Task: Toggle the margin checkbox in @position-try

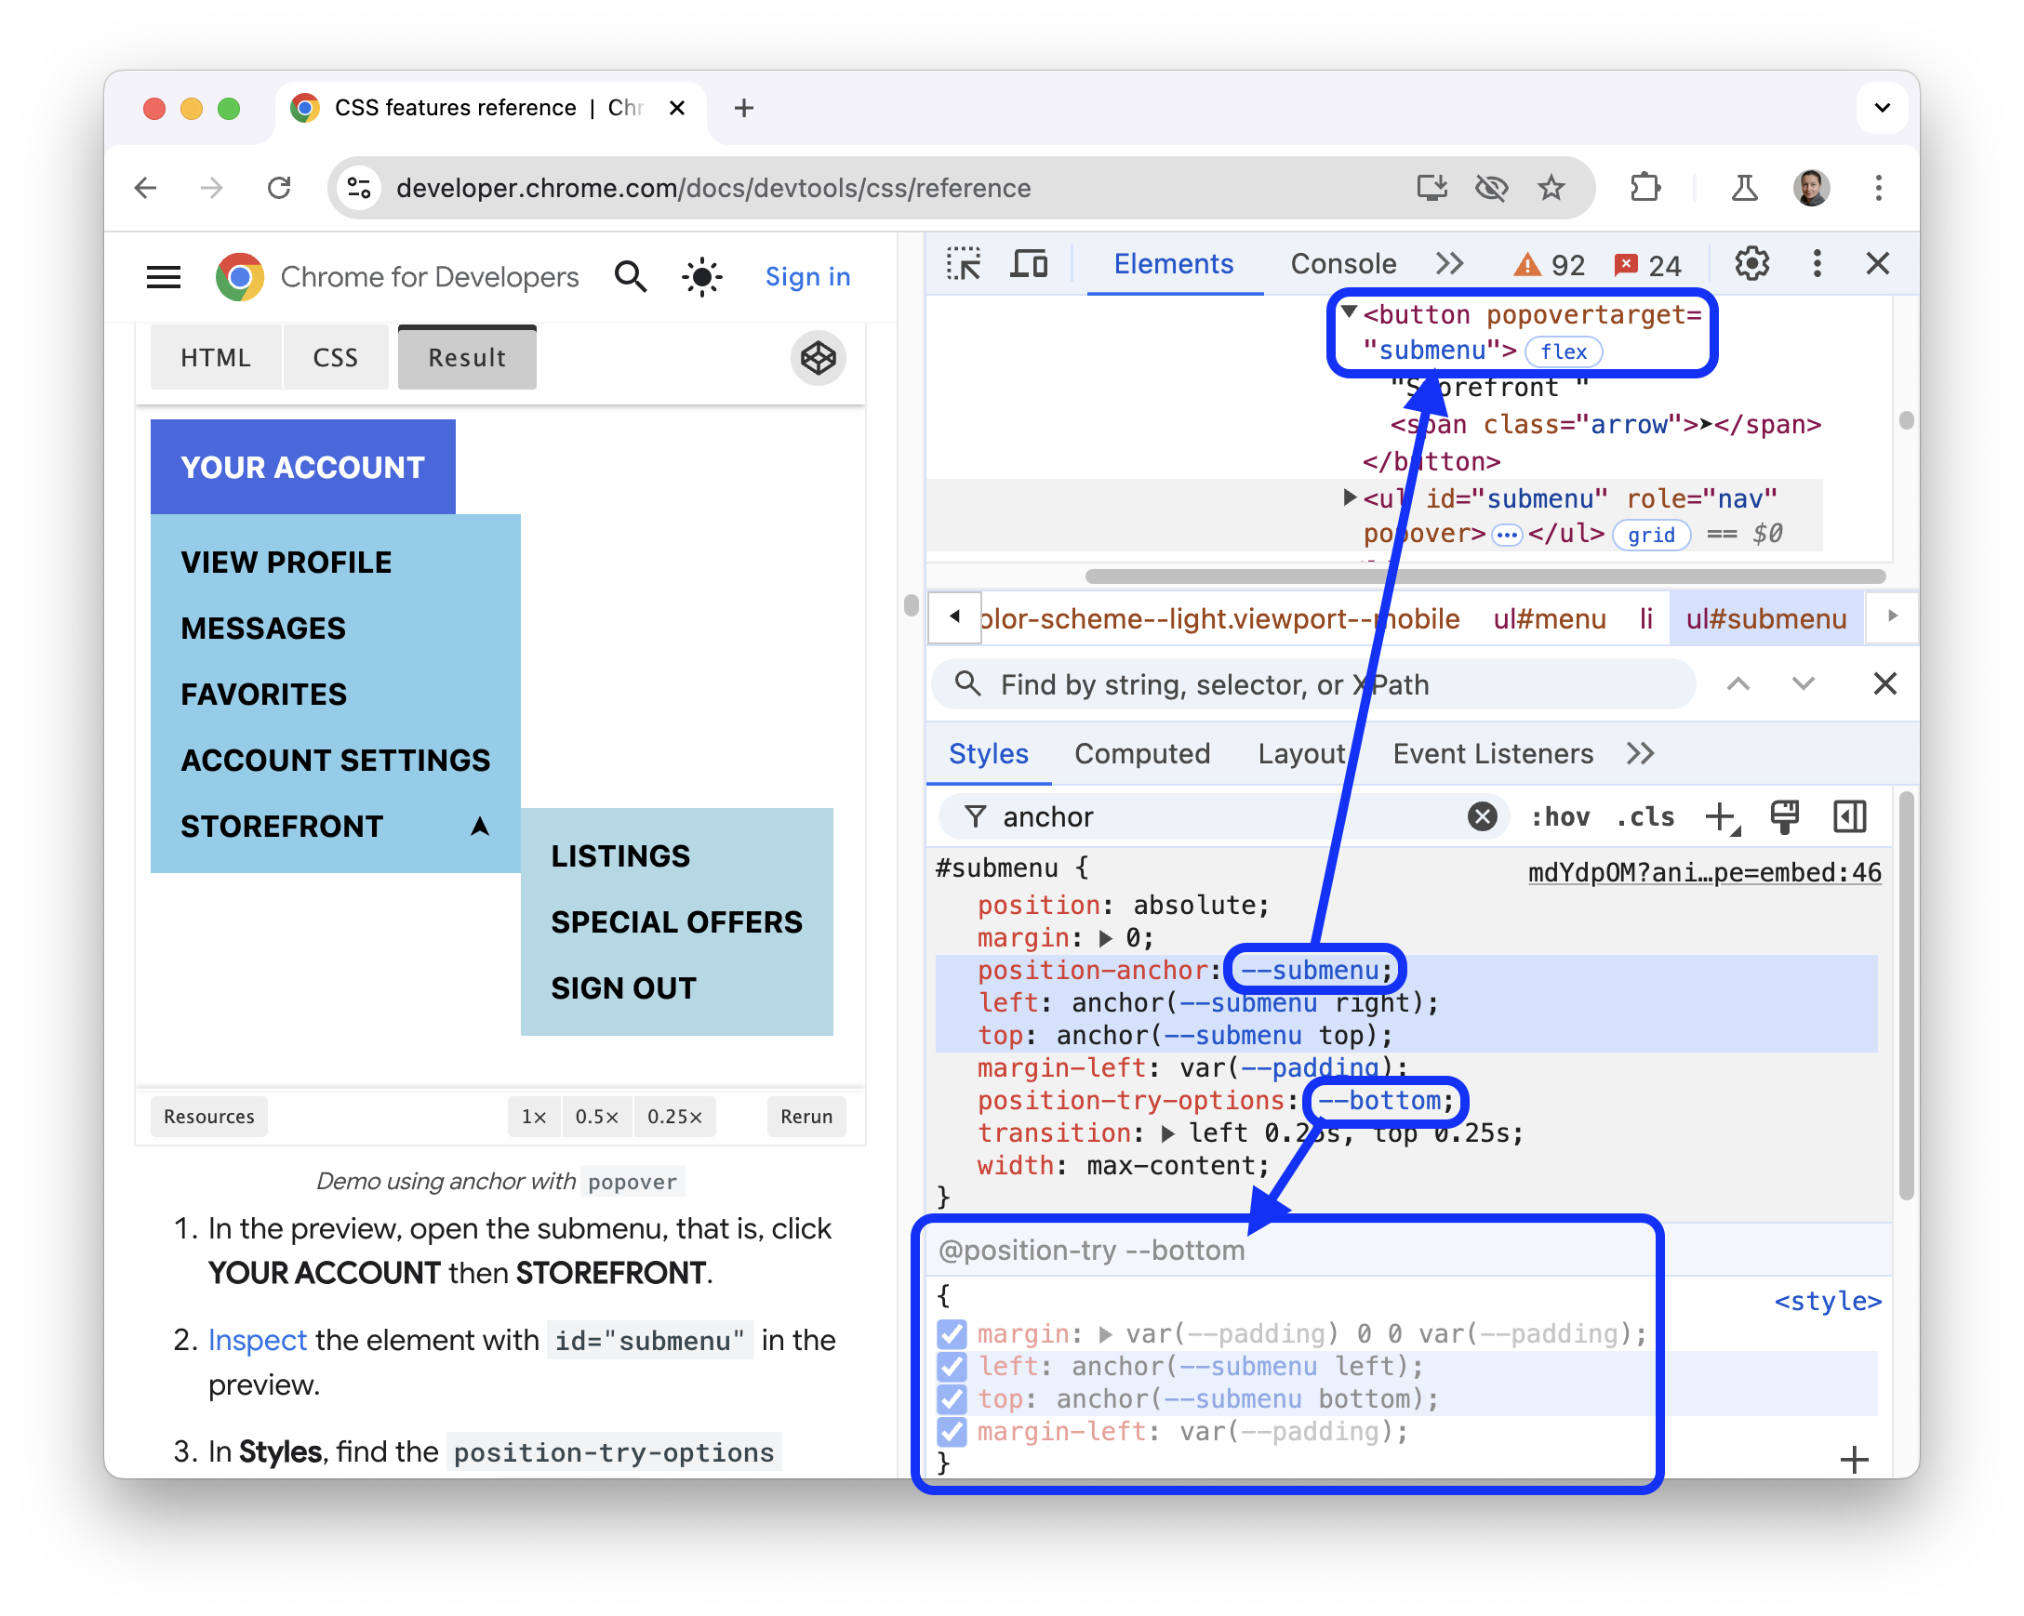Action: (x=950, y=1331)
